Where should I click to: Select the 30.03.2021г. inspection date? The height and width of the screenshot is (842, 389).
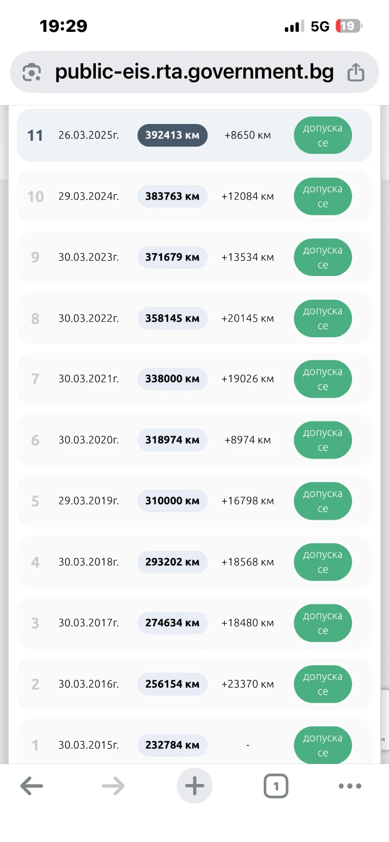click(x=88, y=379)
